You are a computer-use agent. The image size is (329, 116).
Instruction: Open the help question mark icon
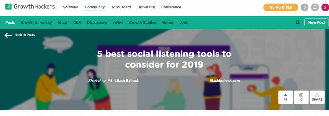click(305, 8)
